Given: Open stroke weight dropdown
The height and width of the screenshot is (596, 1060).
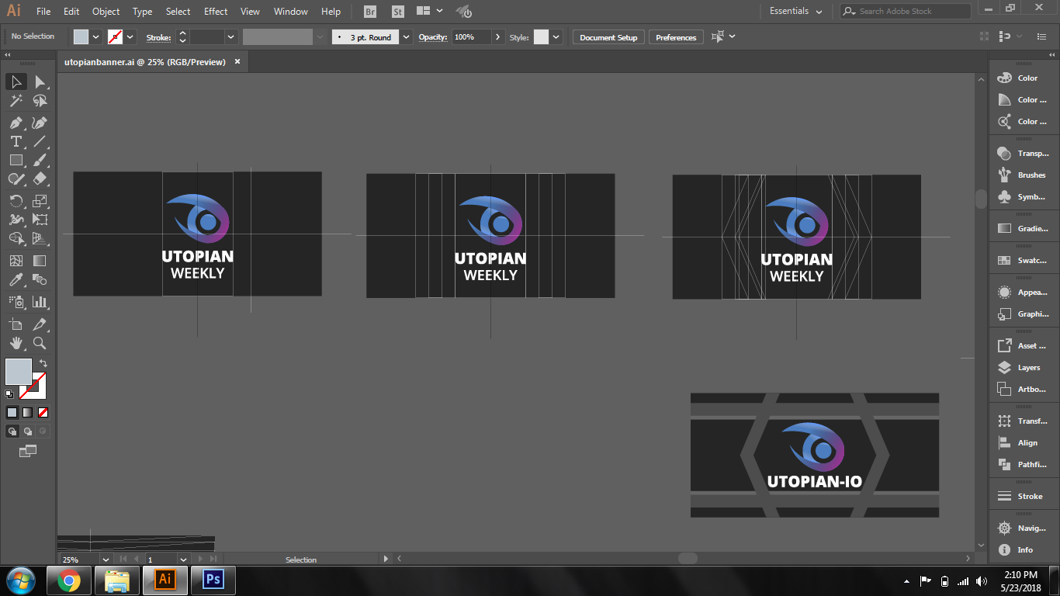Looking at the screenshot, I should click(x=230, y=36).
